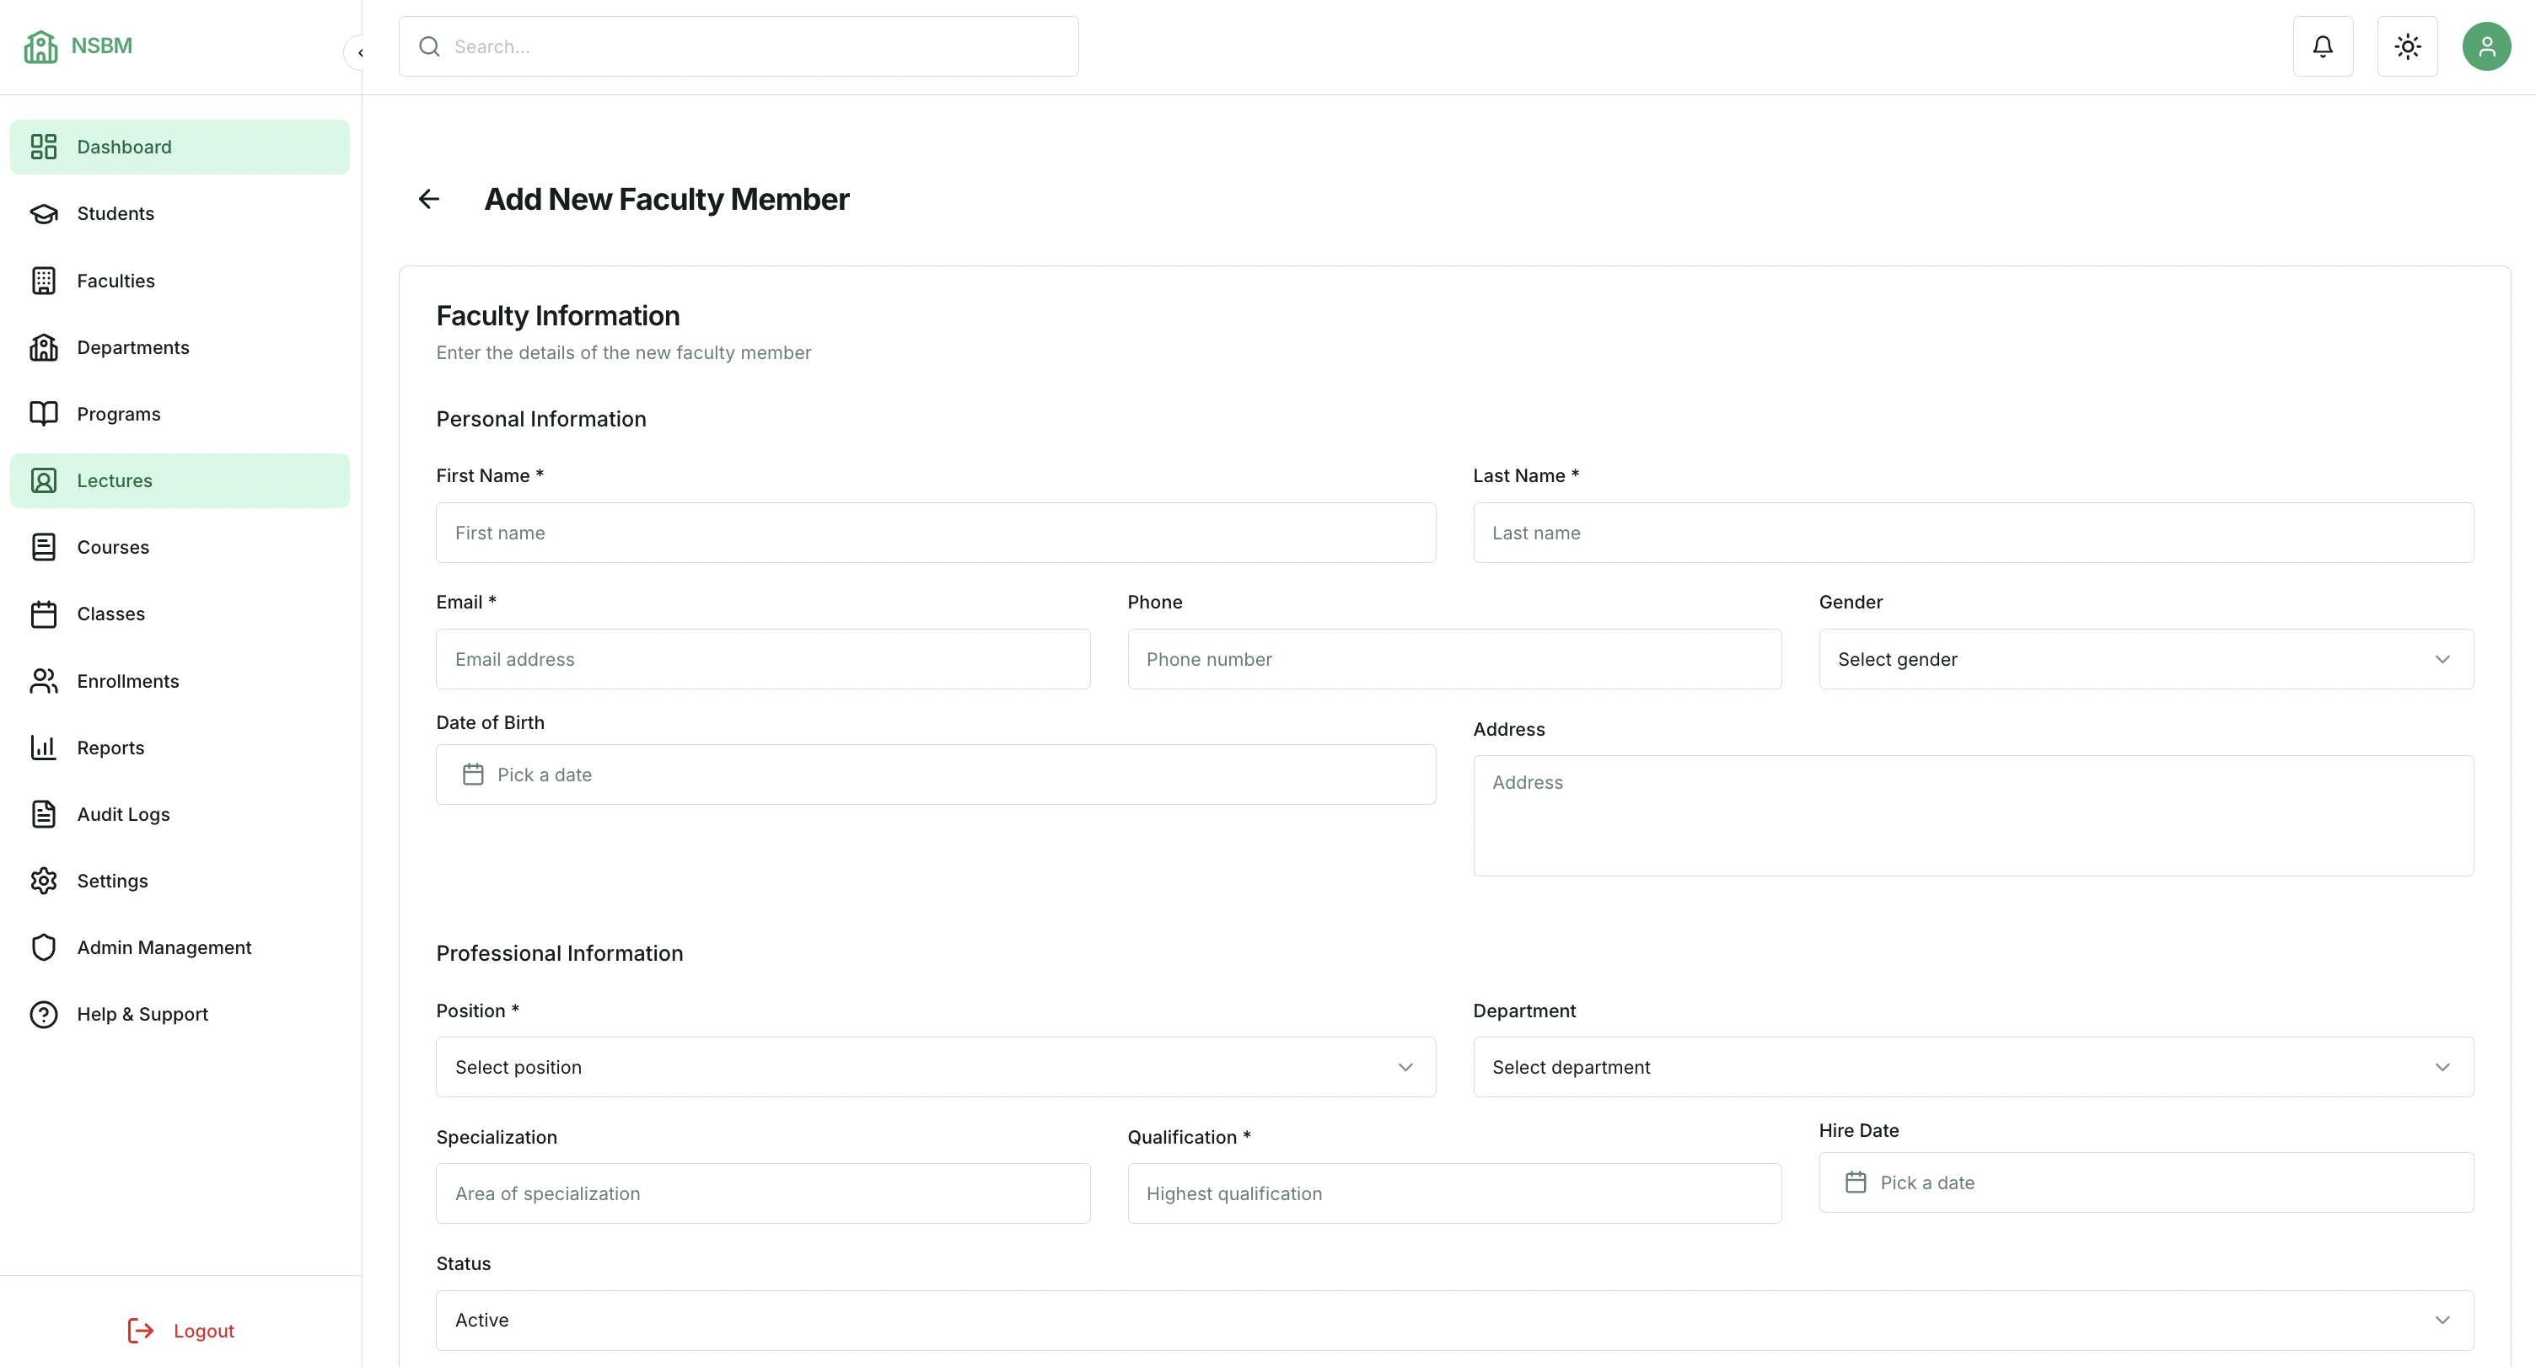
Task: Collapse the sidebar with chevron button
Action: pyautogui.click(x=360, y=53)
